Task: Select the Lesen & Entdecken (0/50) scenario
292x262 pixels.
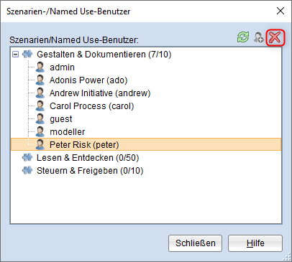Action: tap(88, 158)
